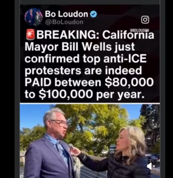Open the Bo Loudon display name
This screenshot has width=173, height=178.
point(67,14)
